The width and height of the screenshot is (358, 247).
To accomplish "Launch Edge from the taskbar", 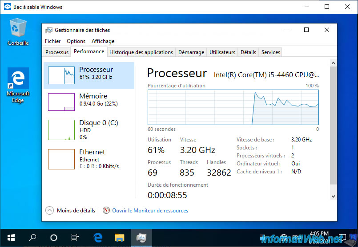I will coord(98,237).
